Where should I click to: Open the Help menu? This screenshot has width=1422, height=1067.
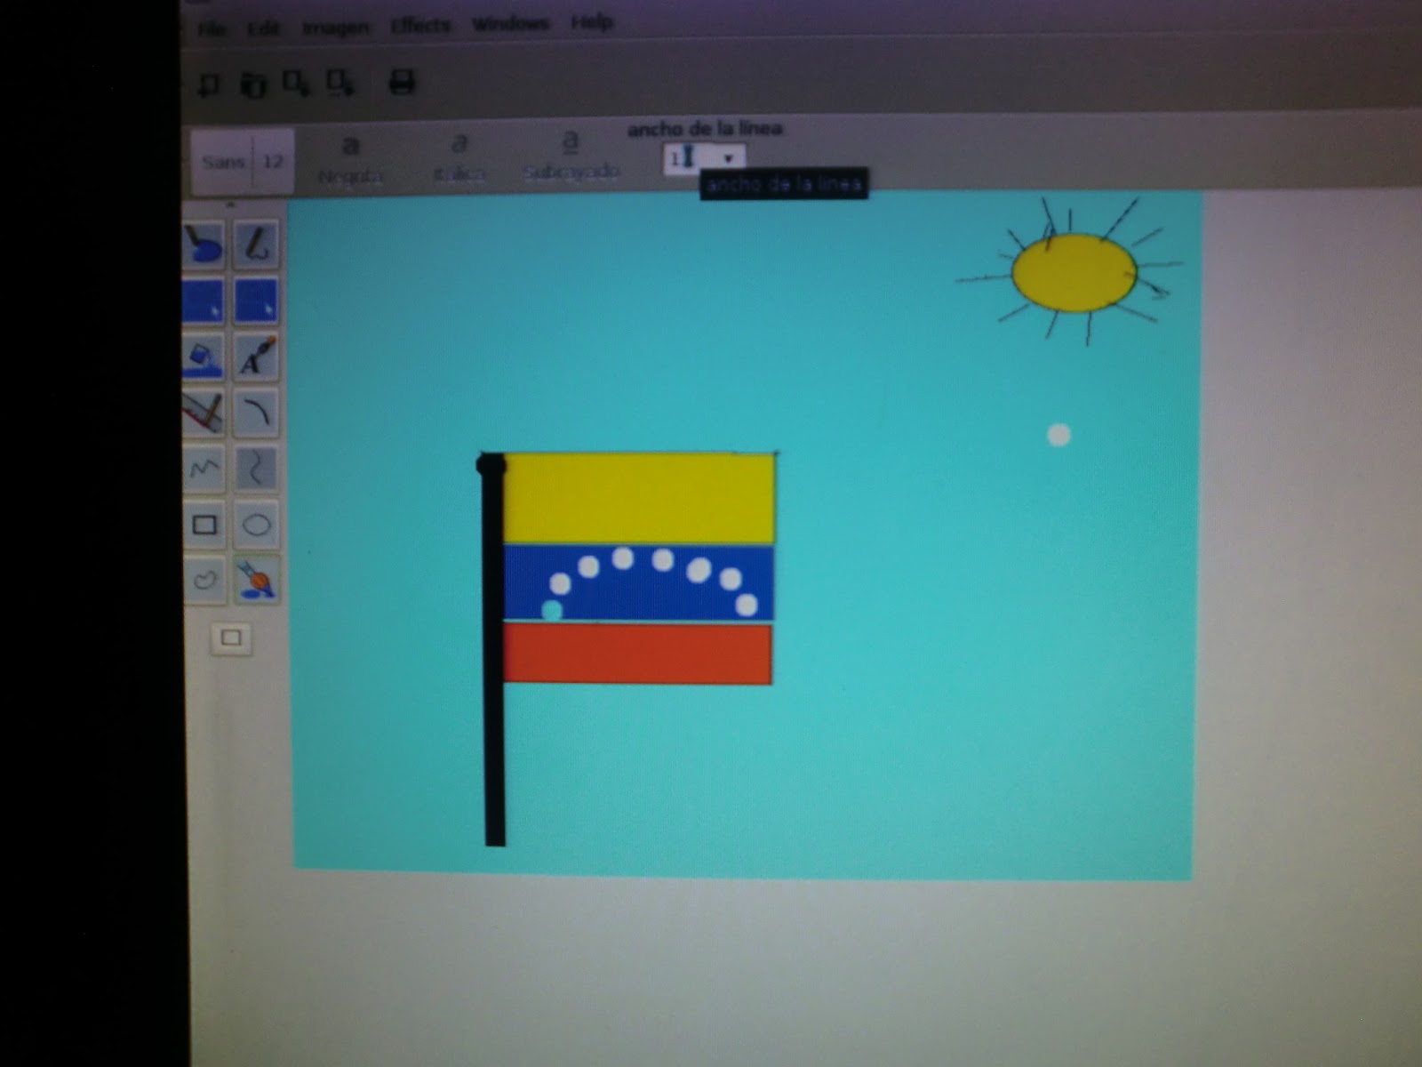pos(591,22)
